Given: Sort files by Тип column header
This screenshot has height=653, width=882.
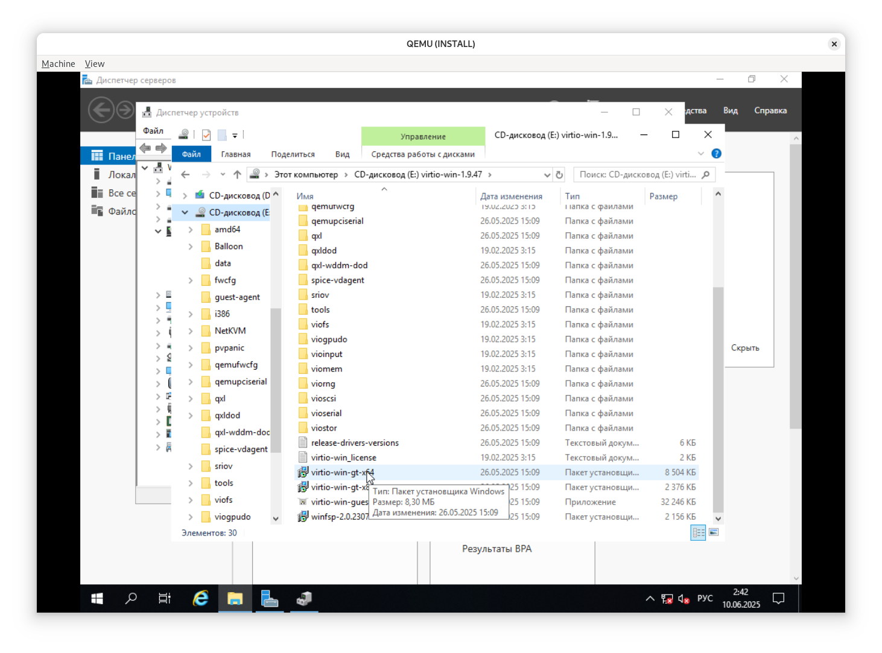Looking at the screenshot, I should [x=573, y=197].
